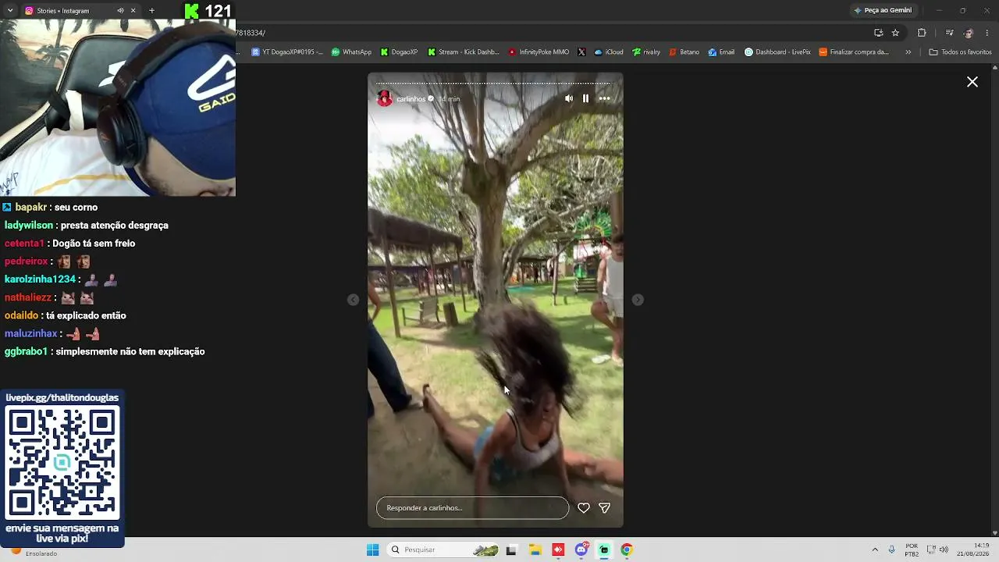This screenshot has height=562, width=999.
Task: Open the Chrome extensions puzzle icon
Action: pyautogui.click(x=922, y=33)
